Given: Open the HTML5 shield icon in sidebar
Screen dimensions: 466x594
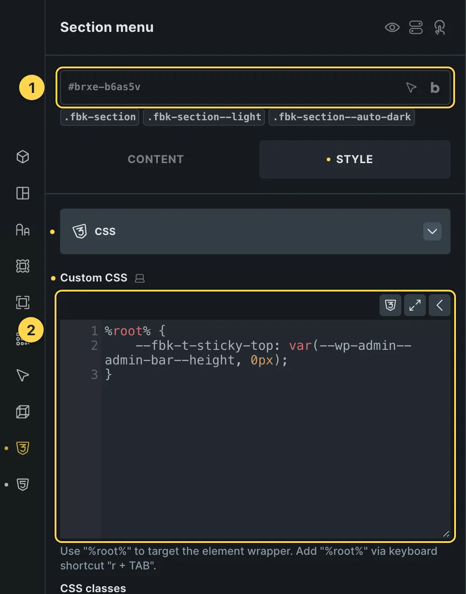Looking at the screenshot, I should (23, 485).
